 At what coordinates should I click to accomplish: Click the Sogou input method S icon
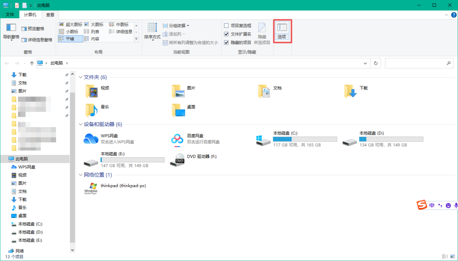tap(422, 205)
